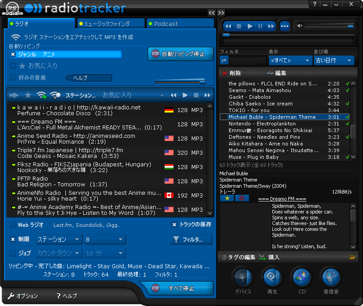This screenshot has height=306, width=363.
Task: Select the PFTP Radio station row
Action: (107, 181)
